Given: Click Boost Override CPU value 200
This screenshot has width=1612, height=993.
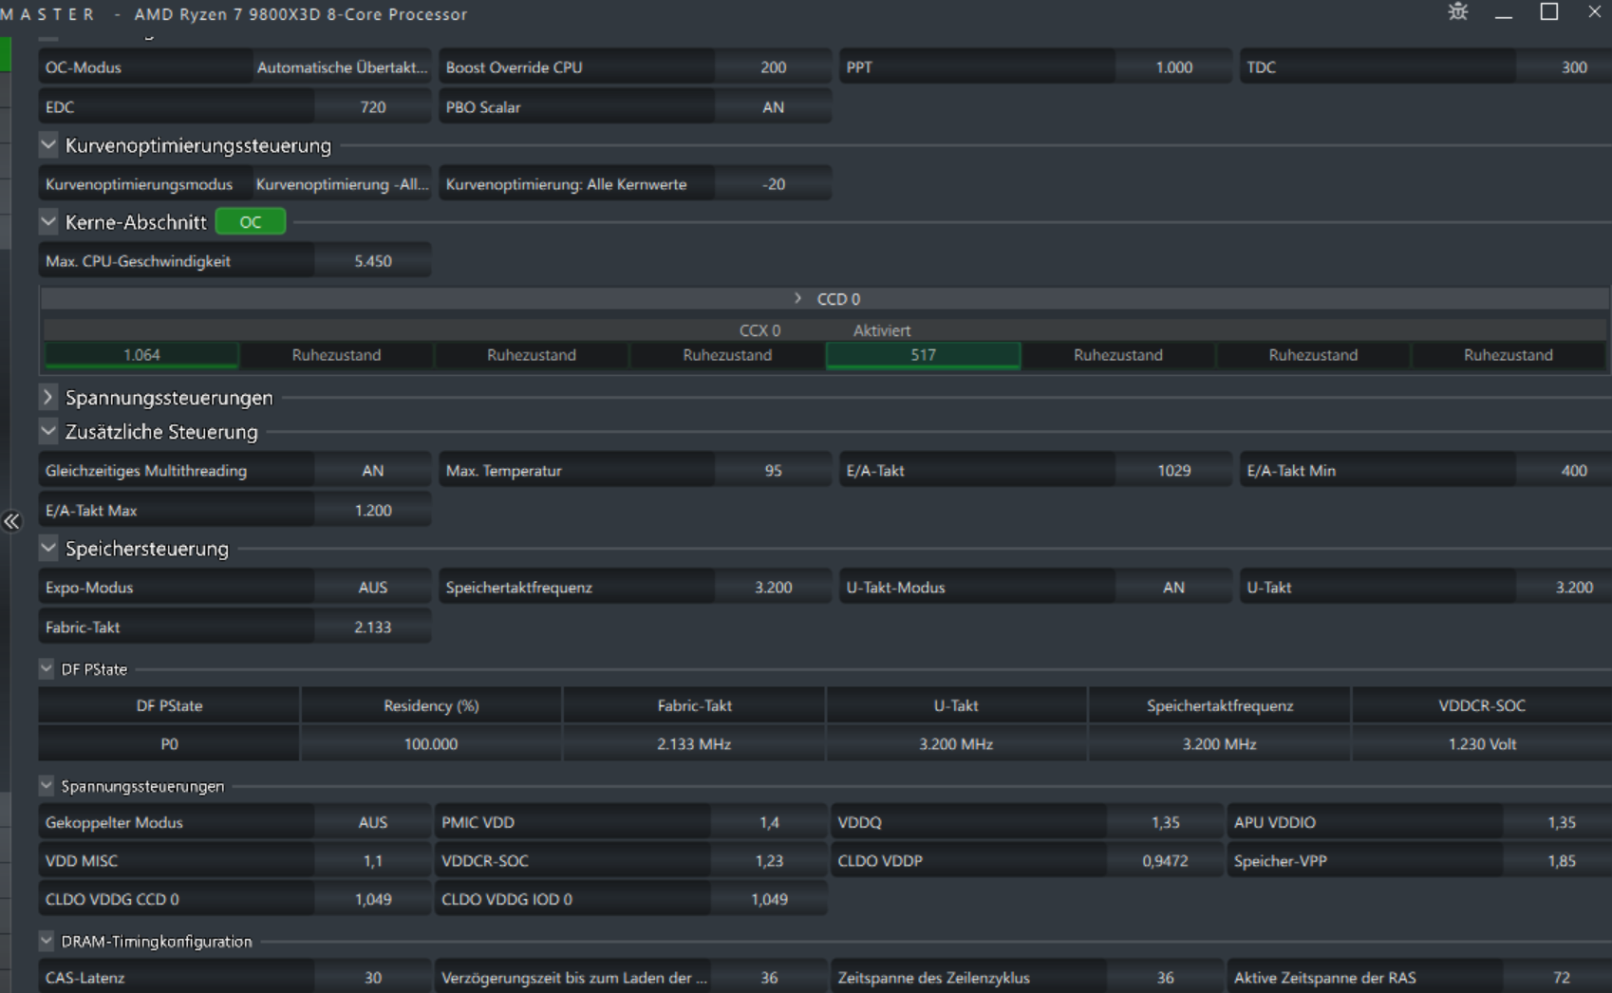Looking at the screenshot, I should click(773, 67).
